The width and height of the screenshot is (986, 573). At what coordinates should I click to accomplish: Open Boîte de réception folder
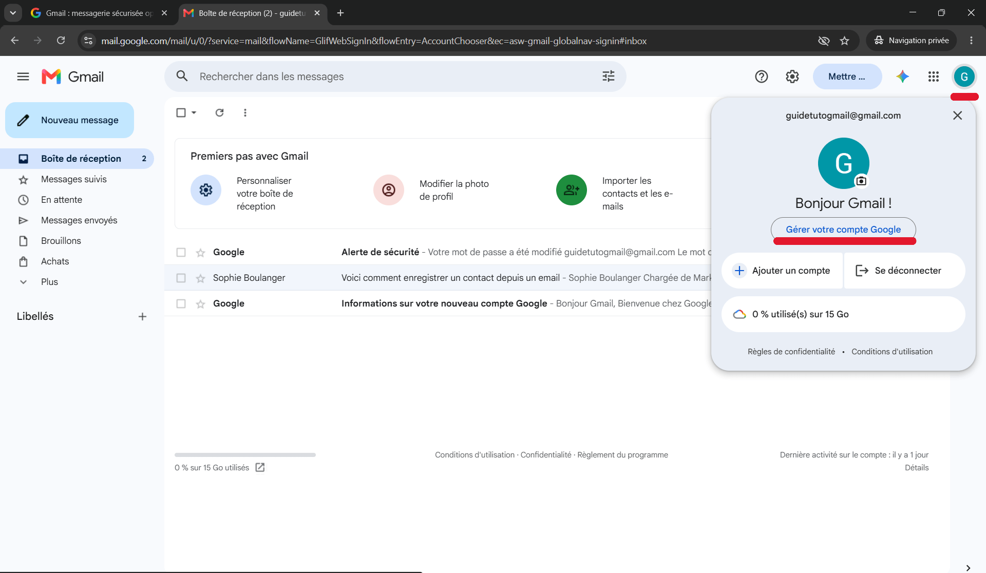[x=77, y=159]
